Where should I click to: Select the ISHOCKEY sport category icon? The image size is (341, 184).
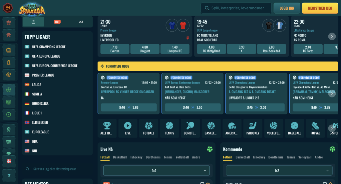coord(253,128)
